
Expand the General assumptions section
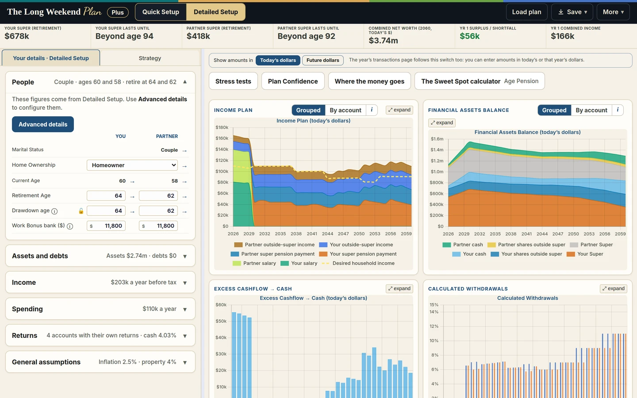coord(100,362)
